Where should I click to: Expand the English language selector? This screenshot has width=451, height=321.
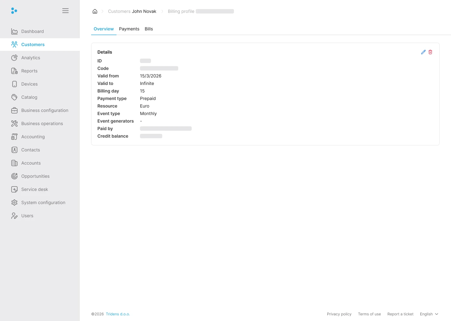(429, 314)
